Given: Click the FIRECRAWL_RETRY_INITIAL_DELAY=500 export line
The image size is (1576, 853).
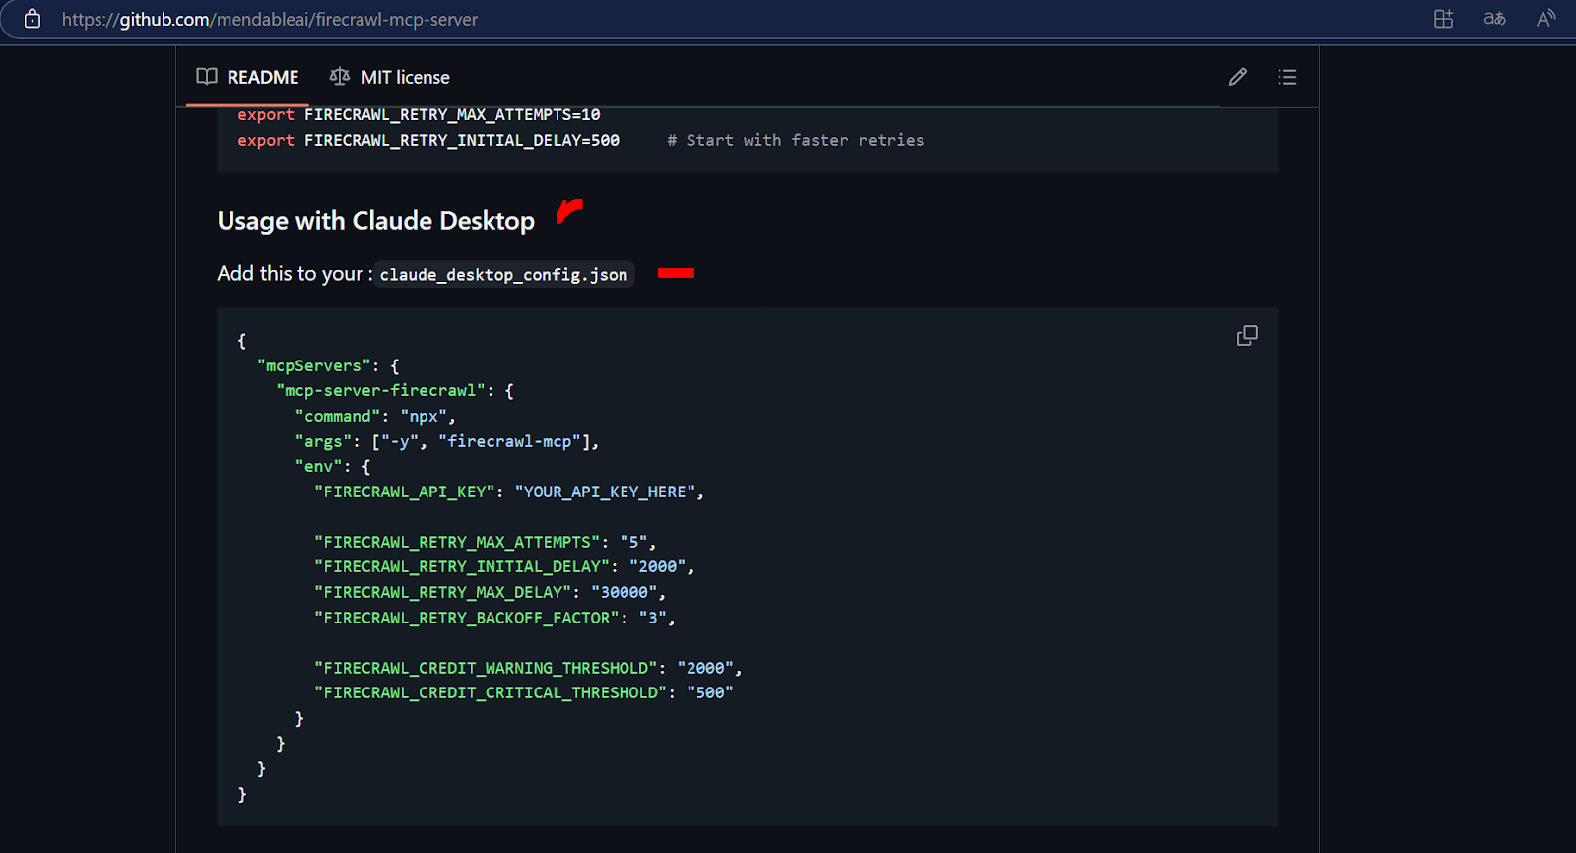Looking at the screenshot, I should 428,141.
